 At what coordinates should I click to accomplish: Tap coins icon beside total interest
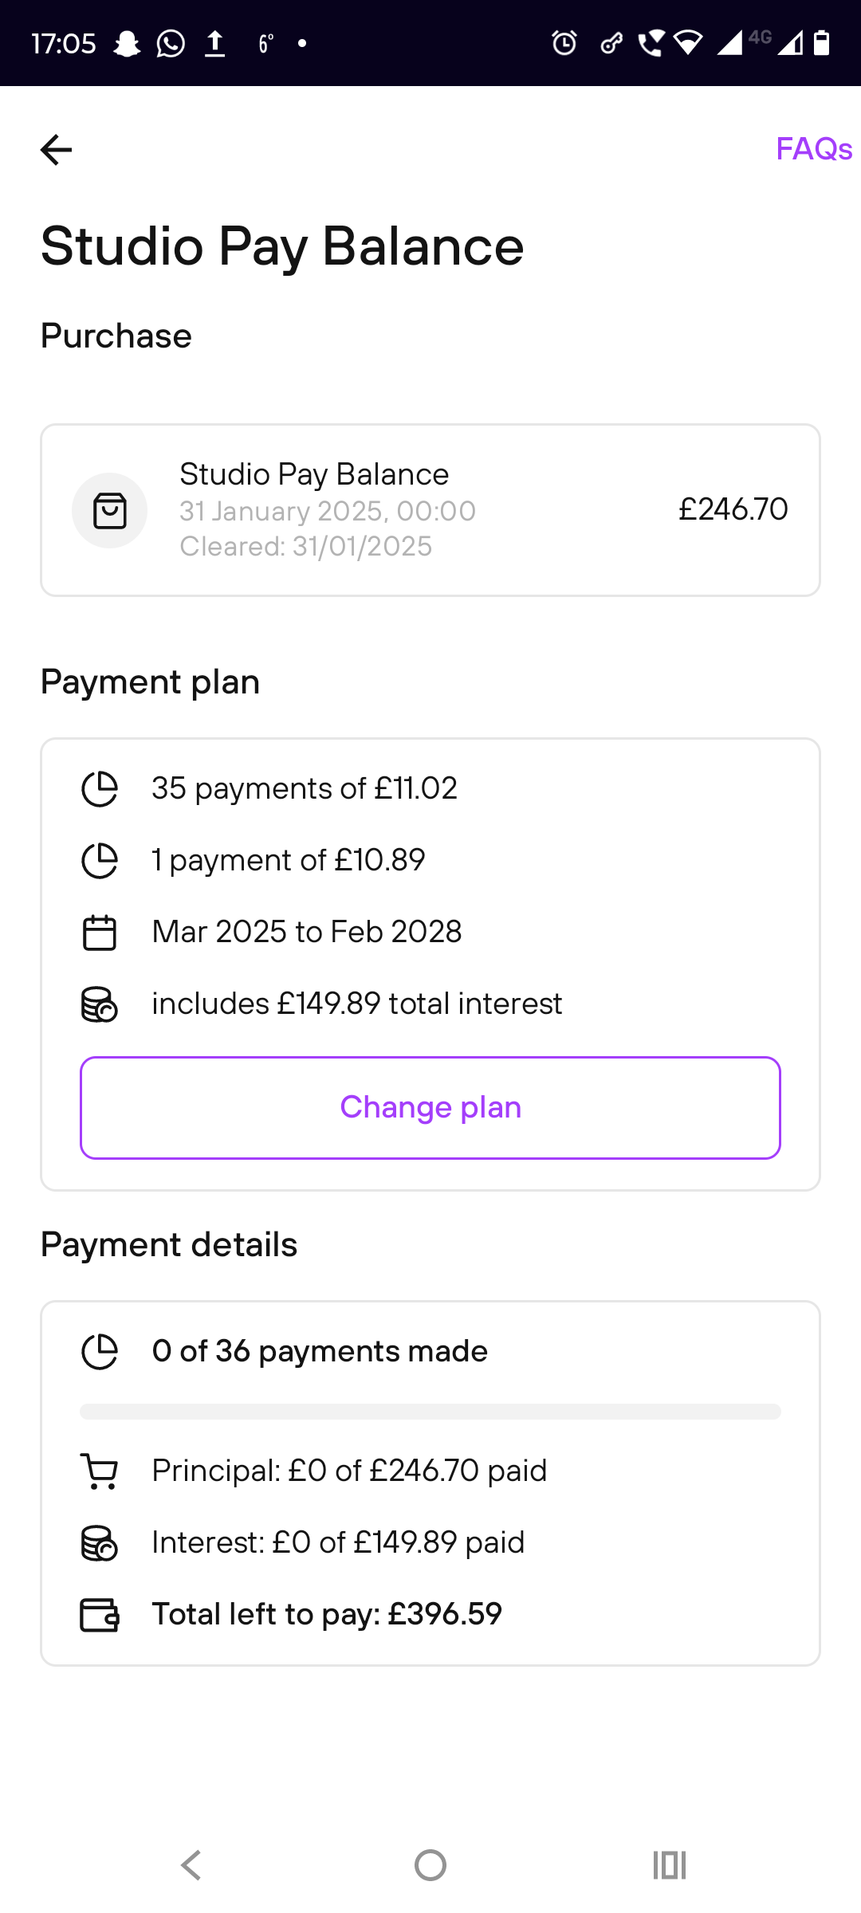point(100,1004)
